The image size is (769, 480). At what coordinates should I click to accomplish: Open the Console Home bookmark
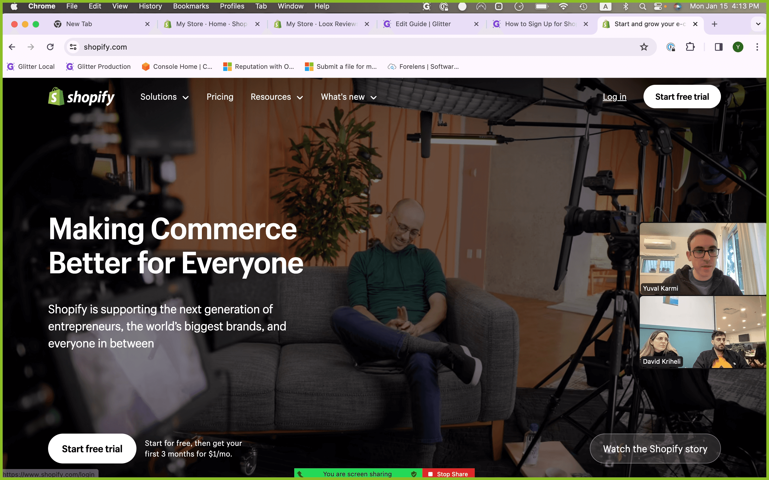click(x=177, y=67)
